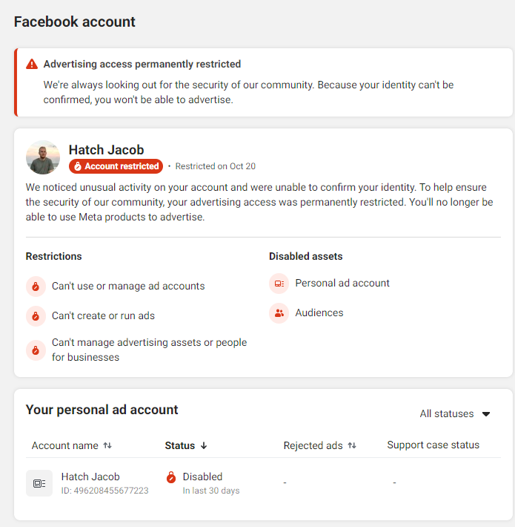Image resolution: width=515 pixels, height=527 pixels.
Task: Click the Personal ad account disabled asset label
Action: coord(342,283)
